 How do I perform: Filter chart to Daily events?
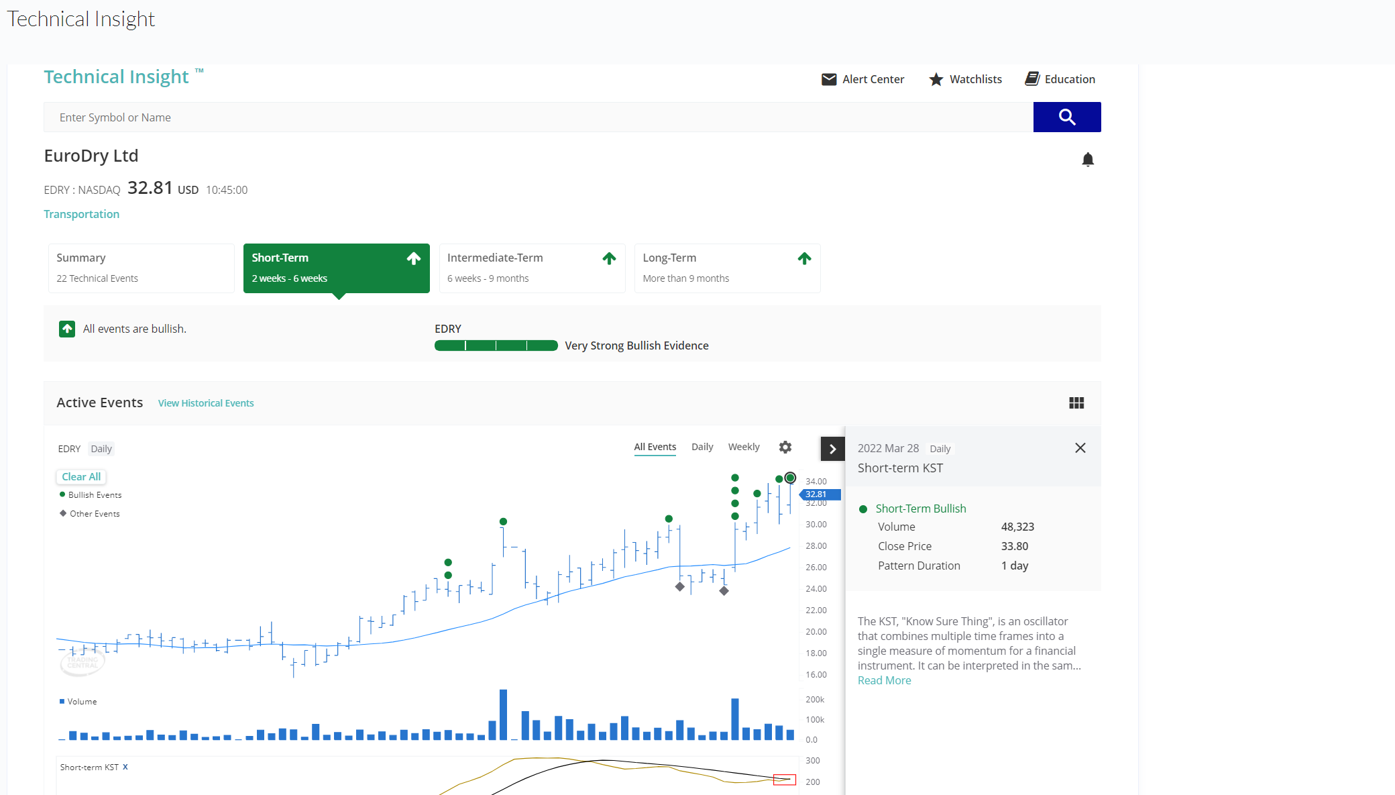(x=702, y=447)
